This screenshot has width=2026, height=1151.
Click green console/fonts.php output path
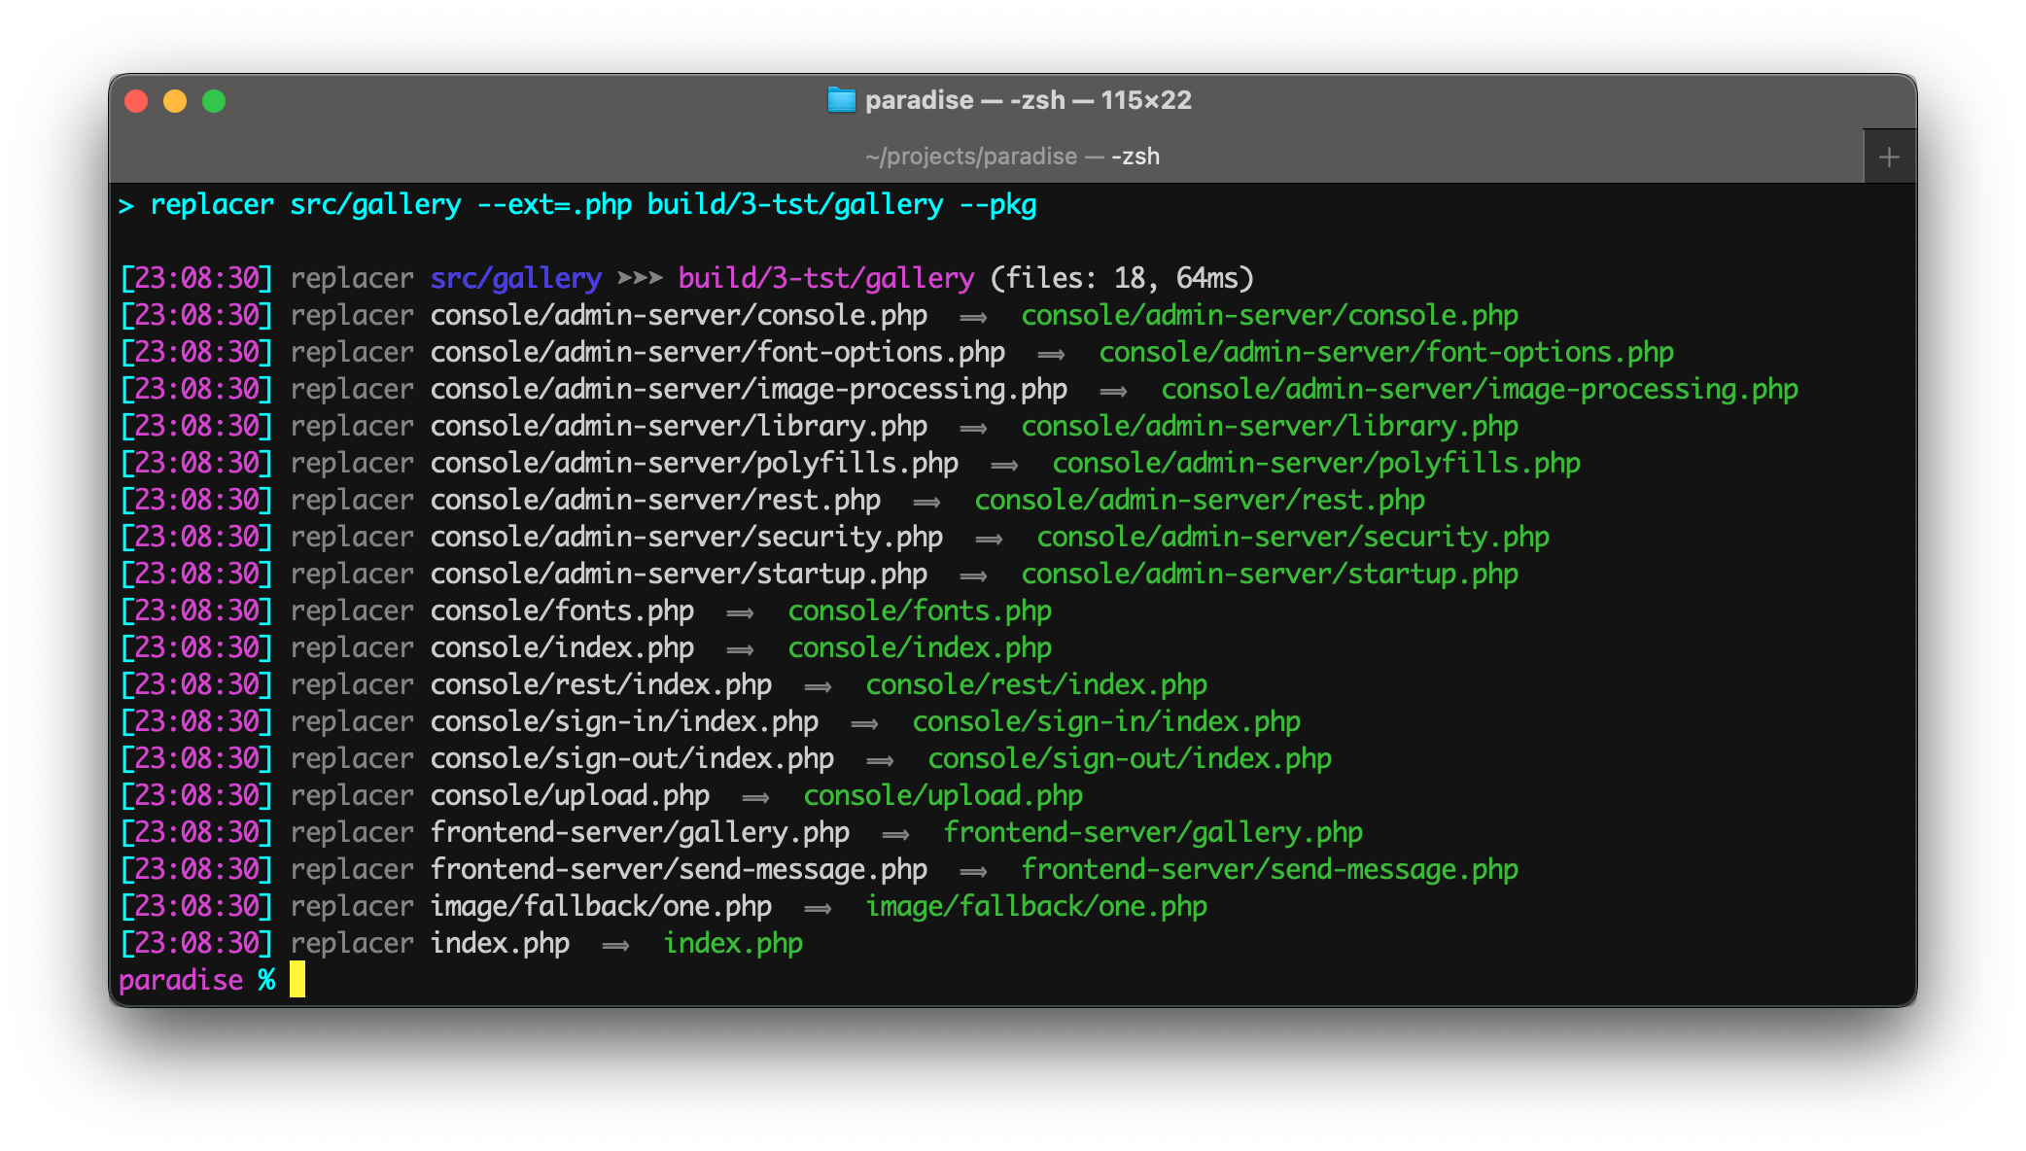pos(920,611)
